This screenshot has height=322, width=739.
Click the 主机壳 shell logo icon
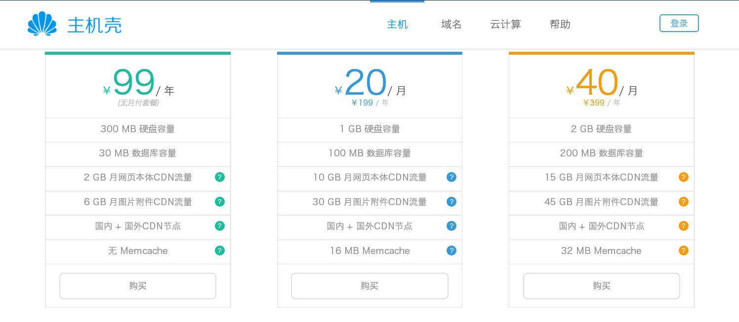pyautogui.click(x=42, y=24)
